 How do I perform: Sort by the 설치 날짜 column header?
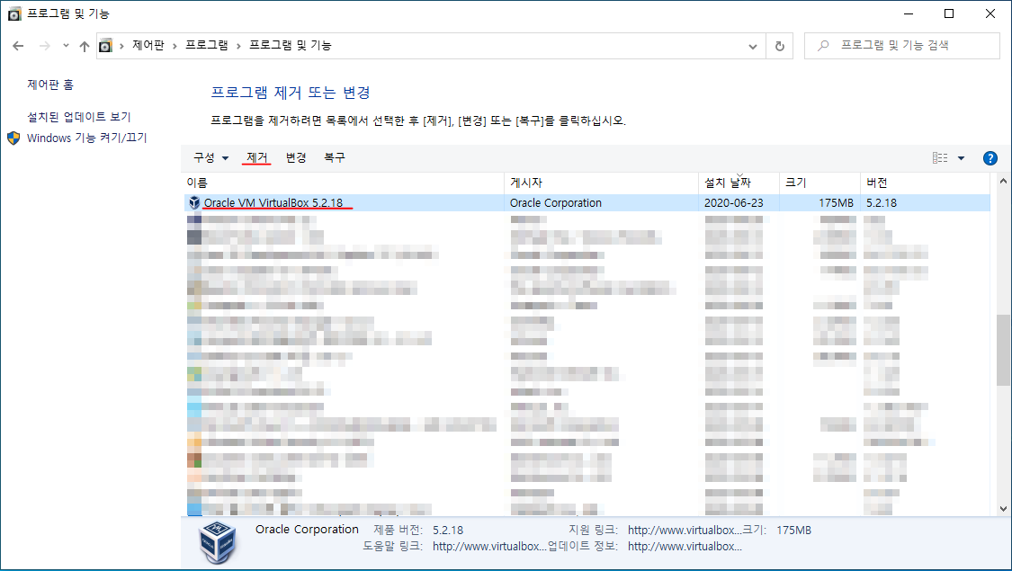[739, 183]
